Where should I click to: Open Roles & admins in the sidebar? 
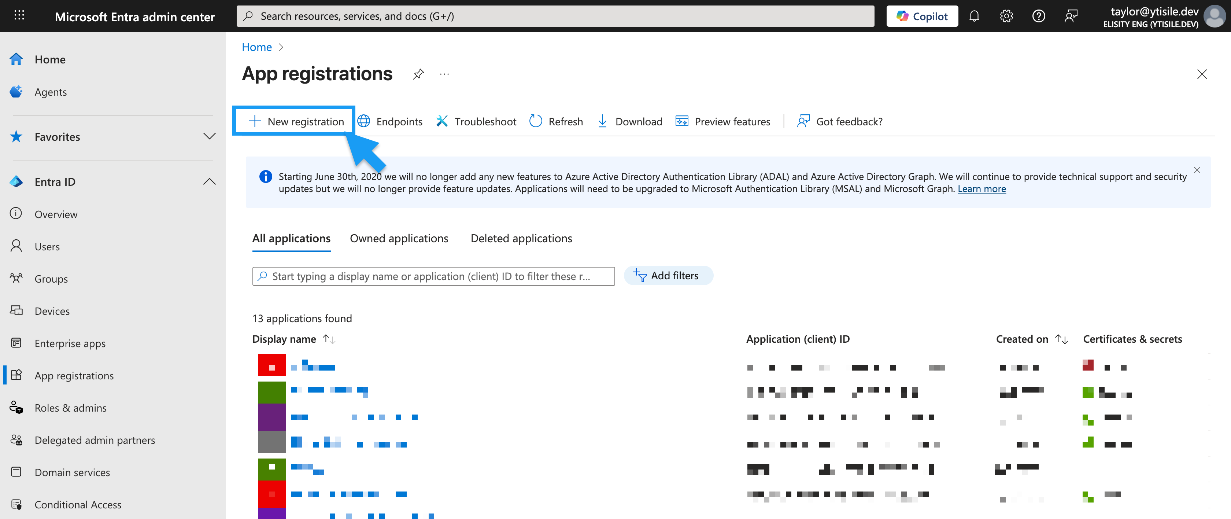tap(70, 408)
